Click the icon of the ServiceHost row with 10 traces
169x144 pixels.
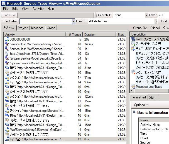point(7,44)
